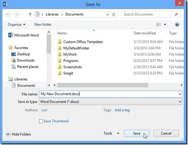Open the Organize menu
188x145 pixels.
(x=16, y=24)
